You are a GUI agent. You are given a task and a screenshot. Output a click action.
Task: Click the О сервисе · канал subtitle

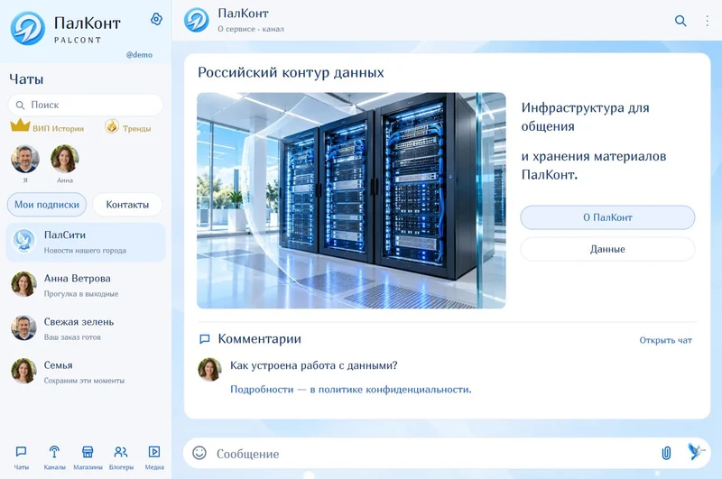coord(251,29)
